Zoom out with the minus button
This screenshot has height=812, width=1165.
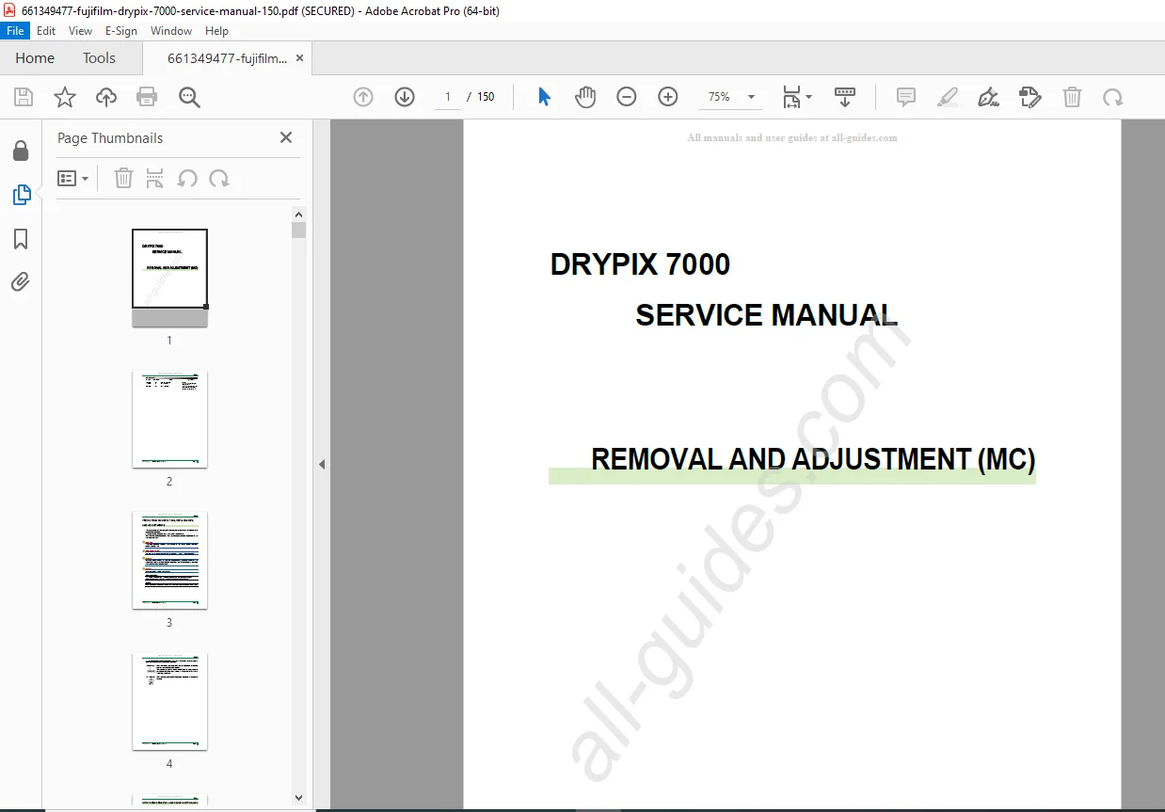click(627, 97)
